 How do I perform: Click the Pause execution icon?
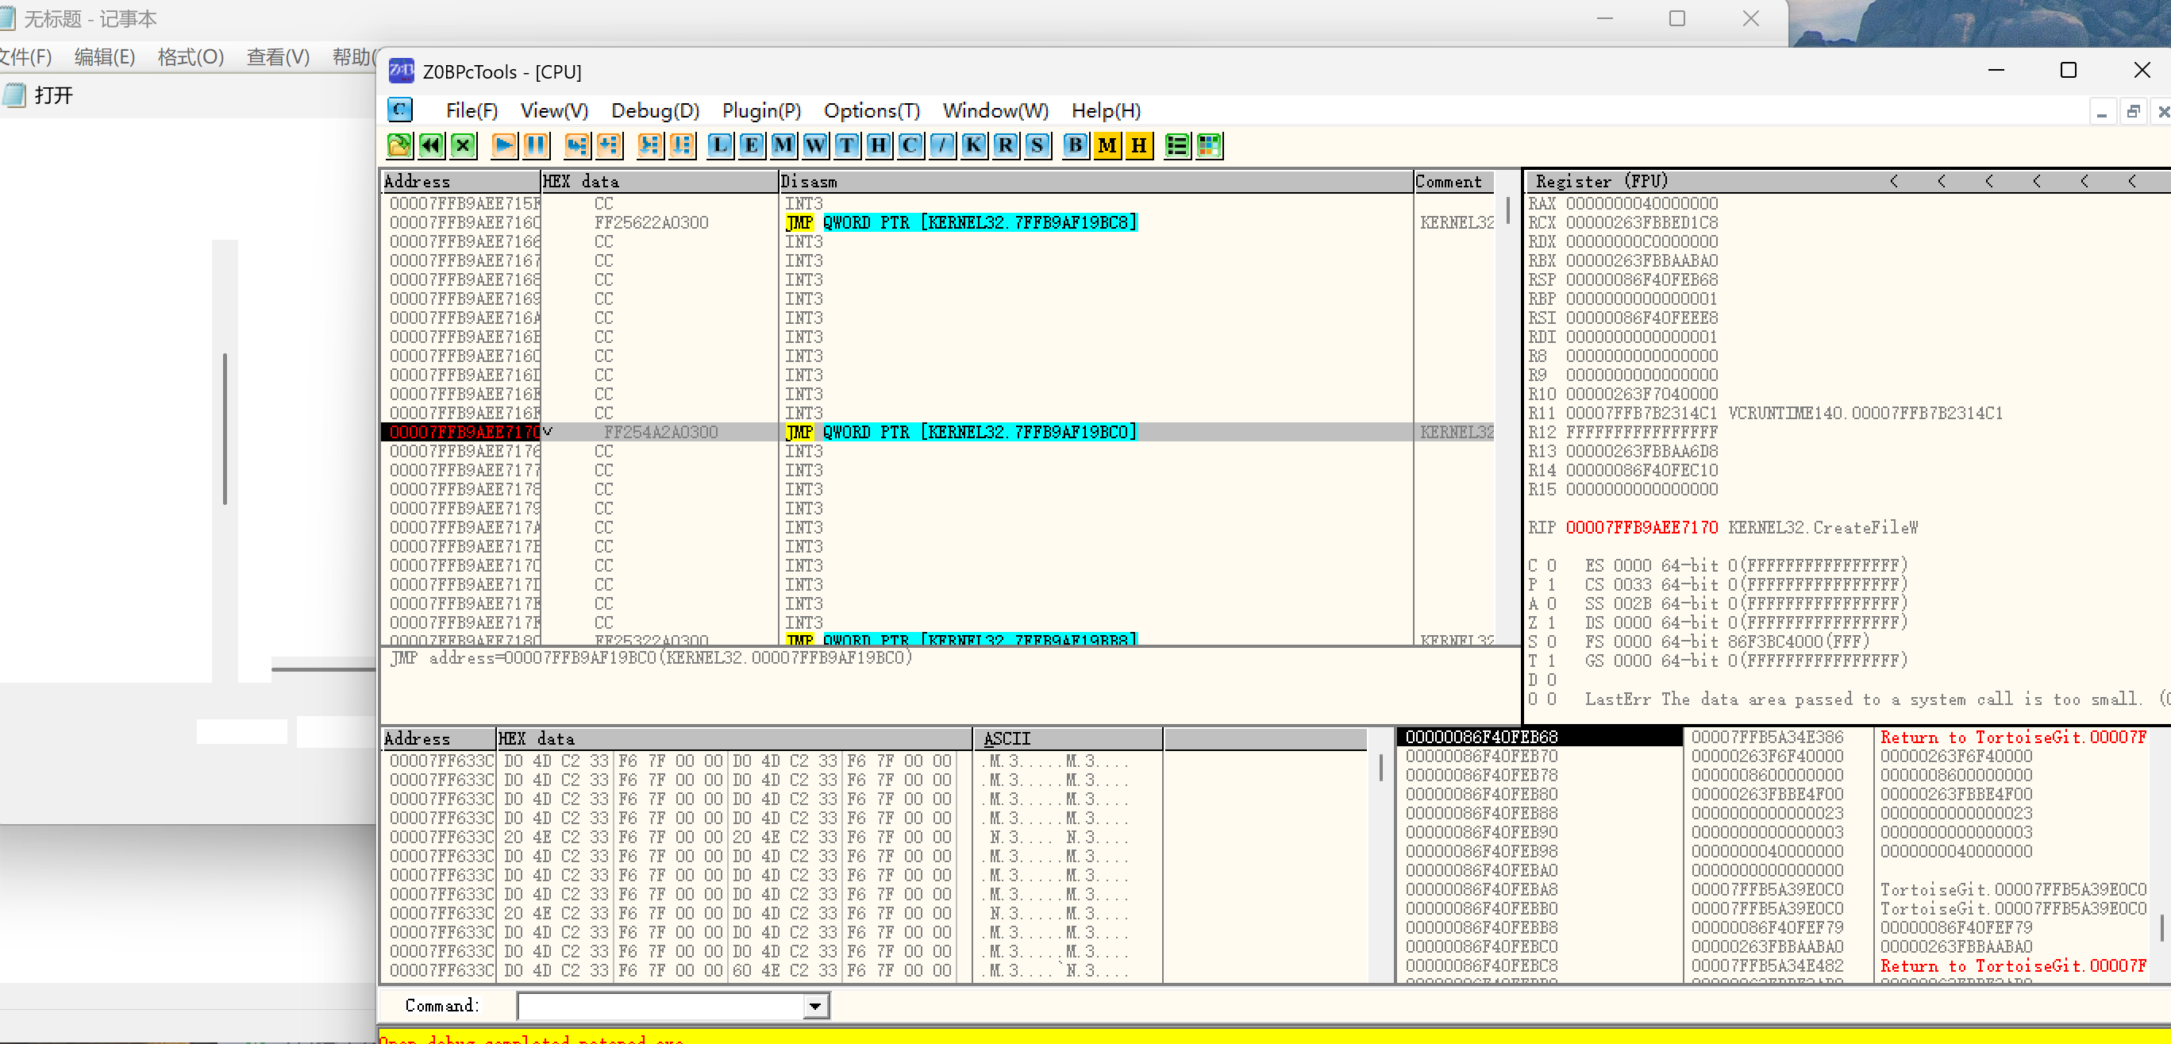coord(536,146)
